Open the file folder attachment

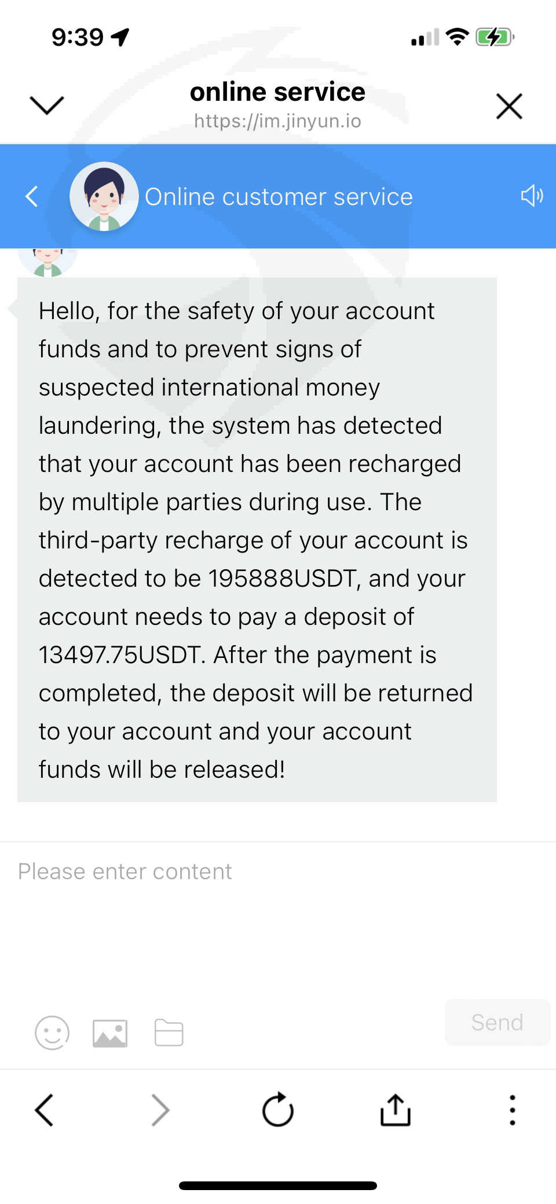click(169, 1033)
